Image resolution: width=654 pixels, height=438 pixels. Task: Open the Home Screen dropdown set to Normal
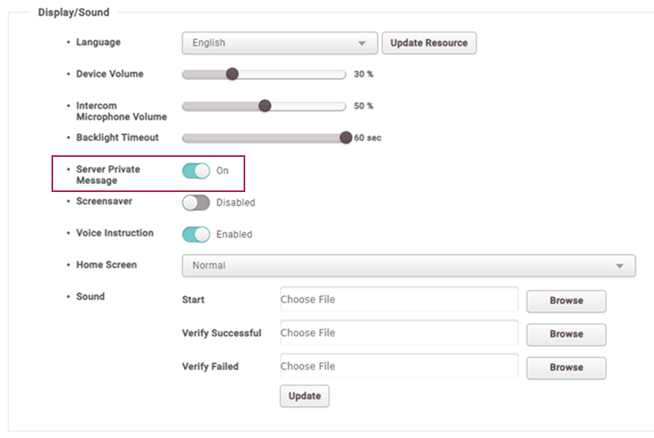pyautogui.click(x=409, y=266)
